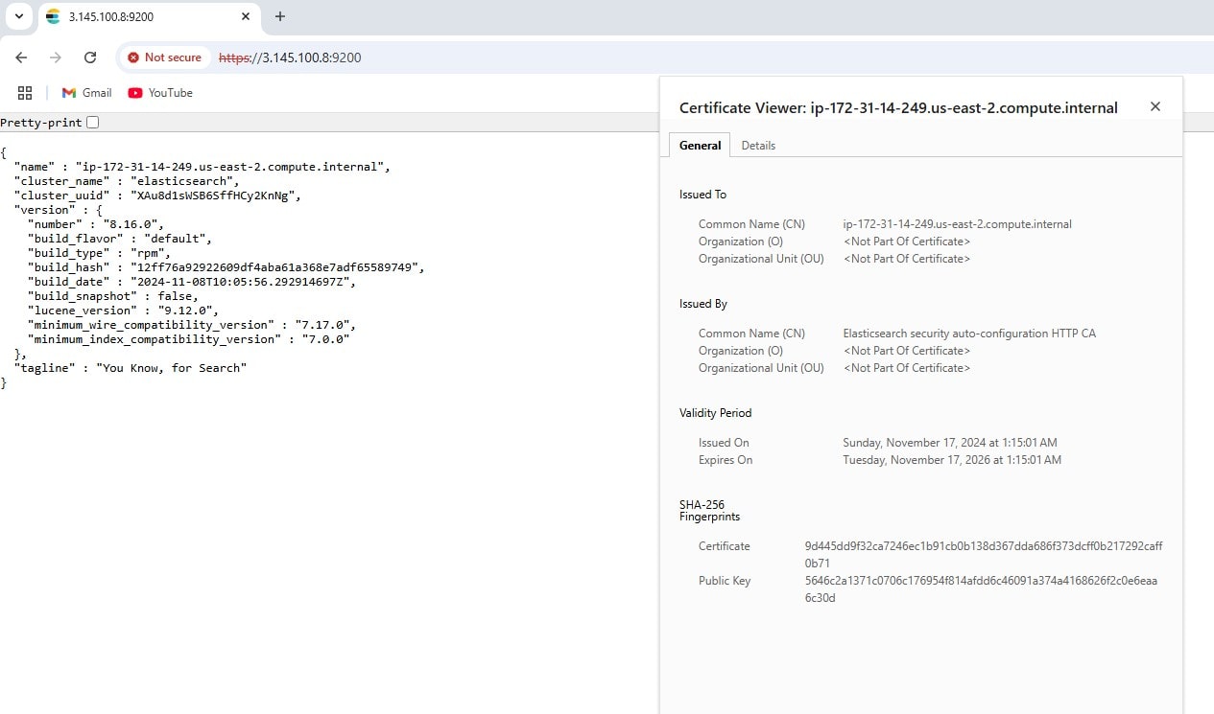Enable the Pretty-print checkbox
The image size is (1214, 714).
pyautogui.click(x=92, y=123)
